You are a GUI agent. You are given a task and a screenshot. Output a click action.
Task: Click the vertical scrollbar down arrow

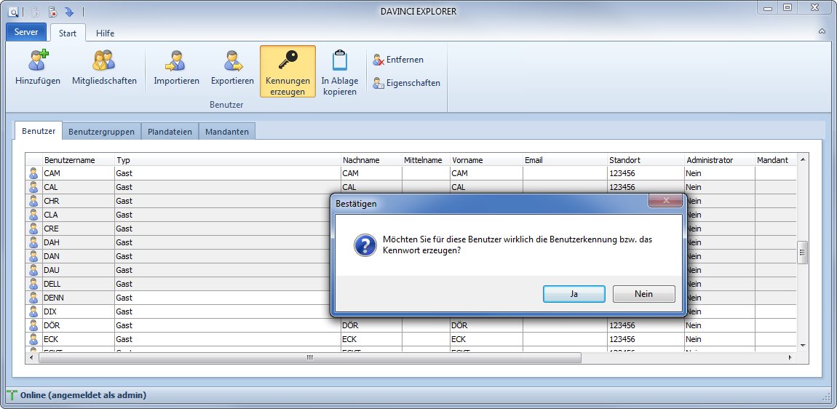pyautogui.click(x=804, y=345)
